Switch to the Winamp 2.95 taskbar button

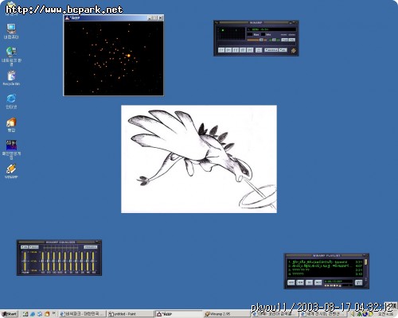click(x=226, y=314)
